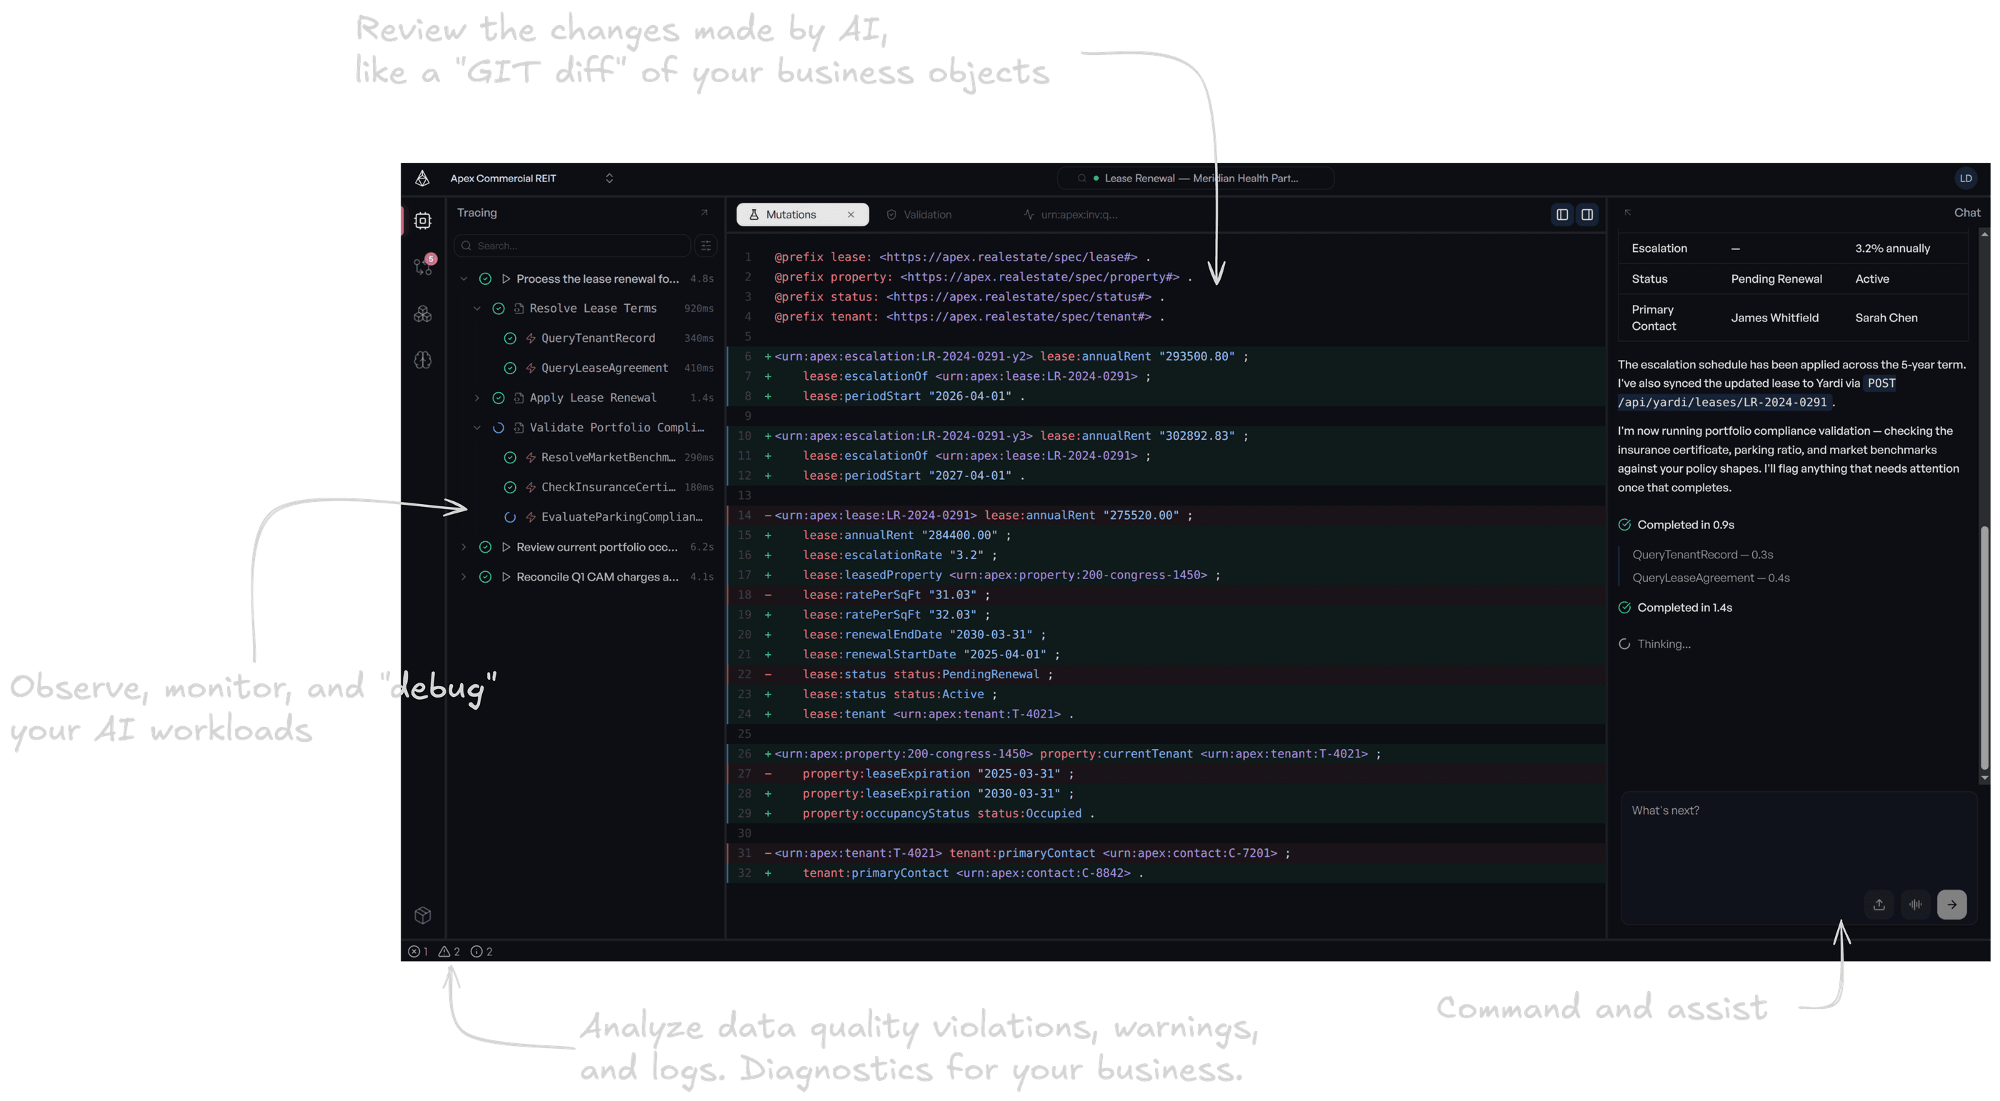Toggle the right panel layout button
The height and width of the screenshot is (1101, 2000).
pyautogui.click(x=1587, y=215)
